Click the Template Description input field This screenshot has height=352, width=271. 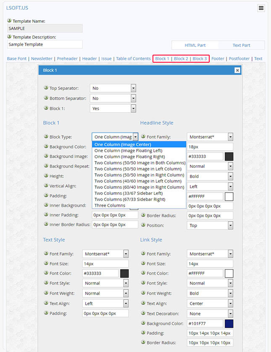pyautogui.click(x=45, y=44)
